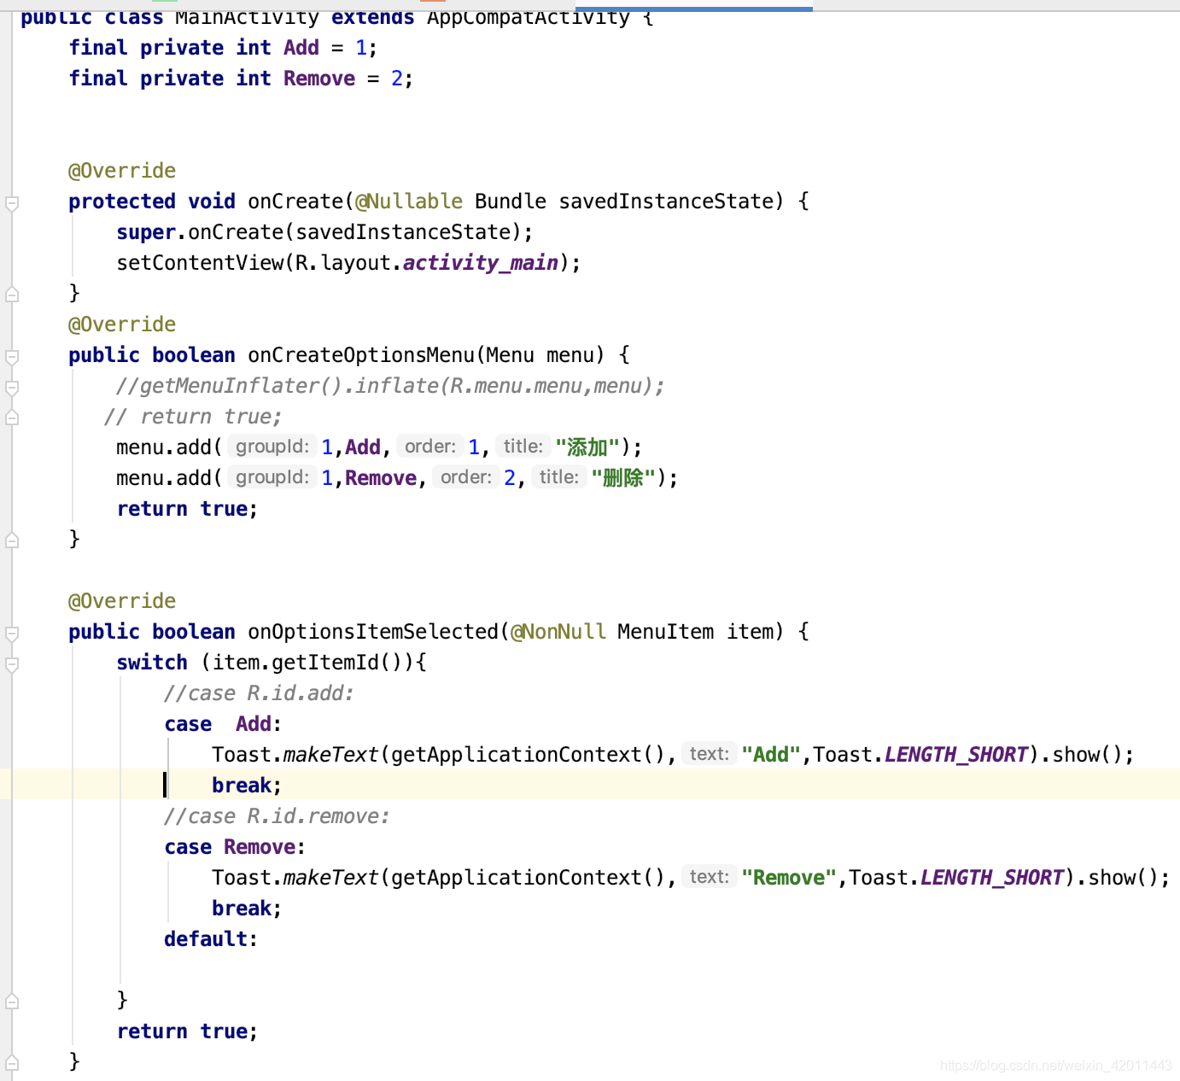Click LENGTH_SHORT on the "Add" Toast line
1180x1081 pixels.
[x=956, y=755]
